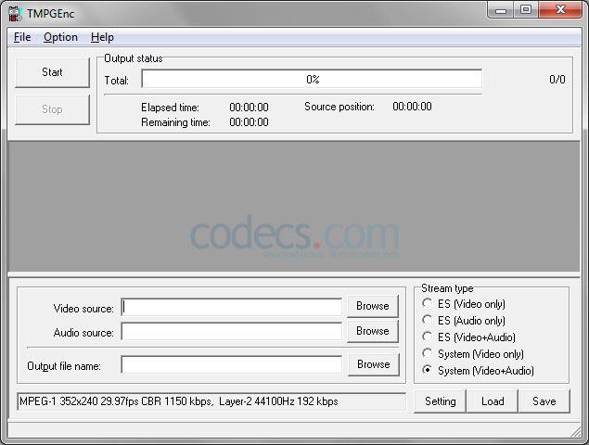Screen dimensions: 589x445
Task: Select ES (Audio only) stream type
Action: pos(464,321)
